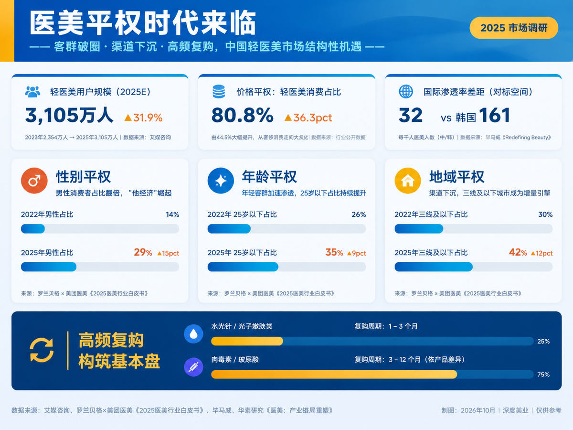
Task: Click the 80.8% figure
Action: pyautogui.click(x=243, y=116)
